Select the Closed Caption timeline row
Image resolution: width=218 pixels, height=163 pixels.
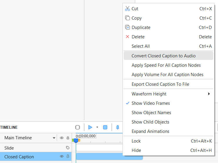[36, 157]
